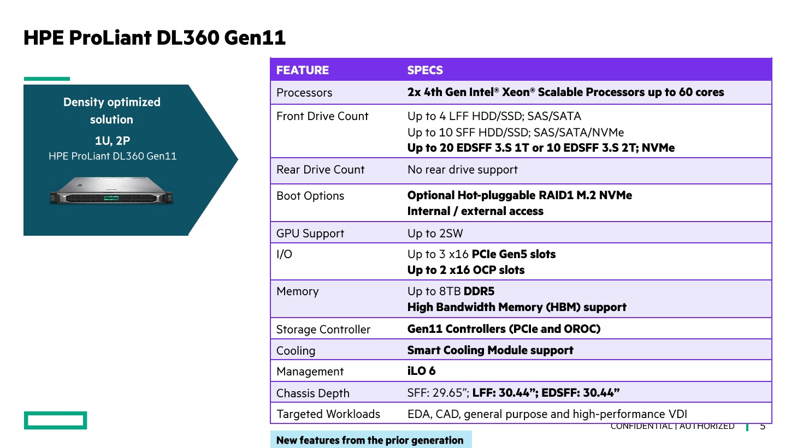Select the Boot Options label
797x448 pixels.
pos(310,196)
